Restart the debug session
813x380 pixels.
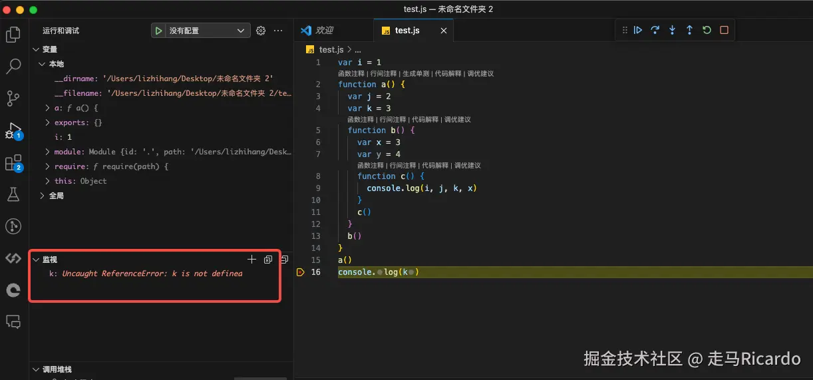click(707, 30)
